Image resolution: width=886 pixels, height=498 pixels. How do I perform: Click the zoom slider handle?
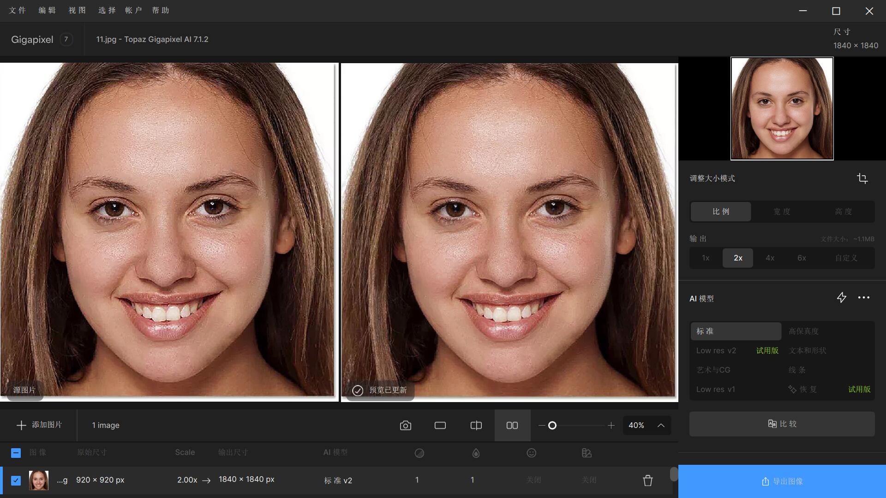[x=552, y=426]
